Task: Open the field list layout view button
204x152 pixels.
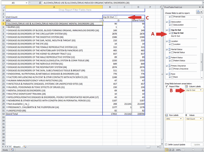Action: [x=199, y=12]
